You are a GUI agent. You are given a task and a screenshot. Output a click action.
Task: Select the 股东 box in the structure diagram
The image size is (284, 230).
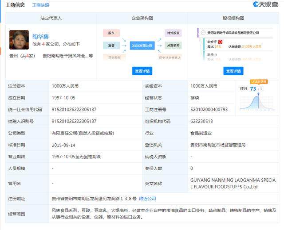point(111,33)
